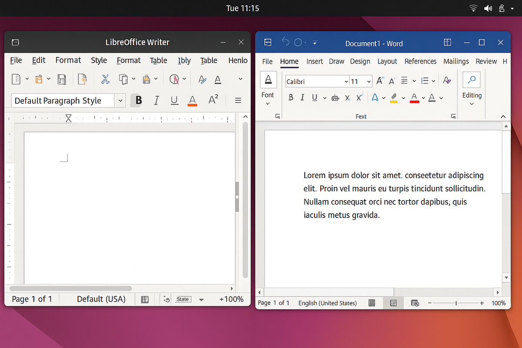522x348 pixels.
Task: Click the clear formatting pen icon in Writer
Action: pos(202,79)
